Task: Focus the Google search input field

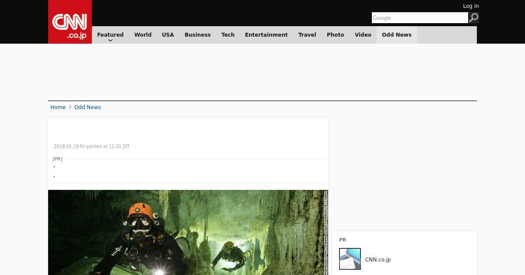Action: point(420,17)
